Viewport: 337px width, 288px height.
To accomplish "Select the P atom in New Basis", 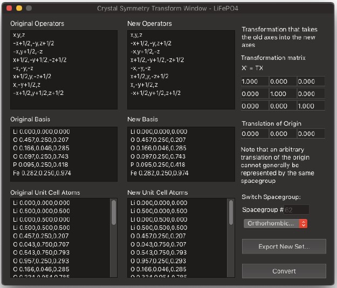I will tap(159, 164).
